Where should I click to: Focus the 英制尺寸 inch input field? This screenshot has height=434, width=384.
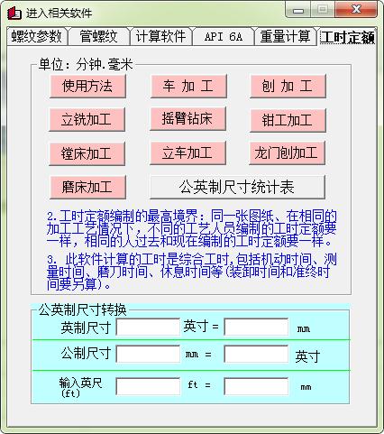pyautogui.click(x=148, y=327)
